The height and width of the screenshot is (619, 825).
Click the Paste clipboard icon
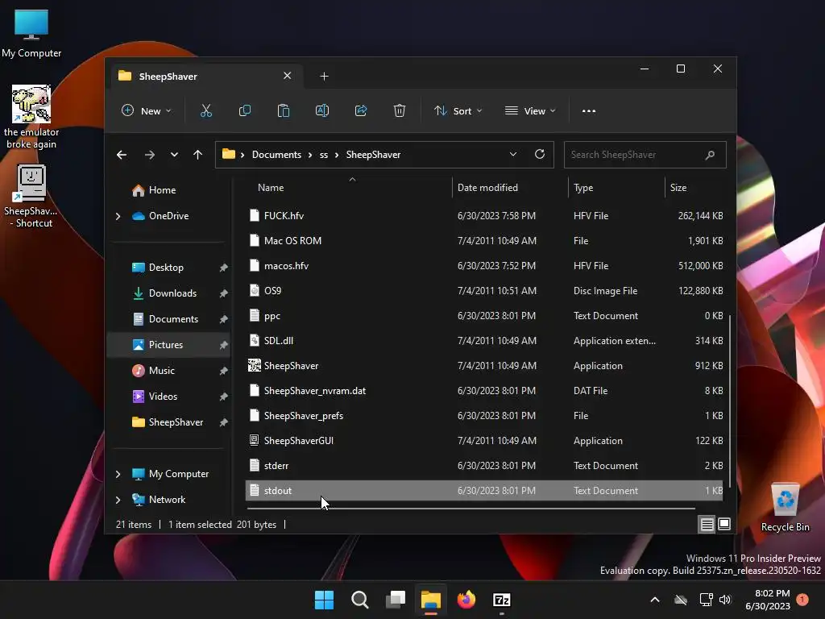tap(283, 110)
